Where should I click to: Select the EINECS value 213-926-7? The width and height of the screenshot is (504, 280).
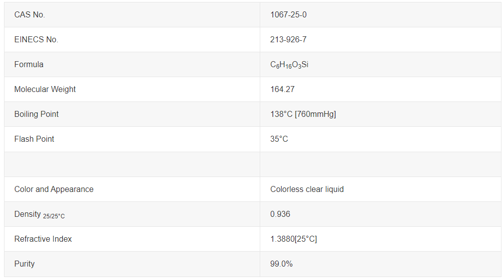[288, 40]
